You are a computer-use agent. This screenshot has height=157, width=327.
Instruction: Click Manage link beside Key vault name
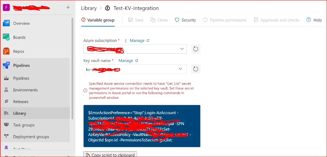click(x=128, y=61)
